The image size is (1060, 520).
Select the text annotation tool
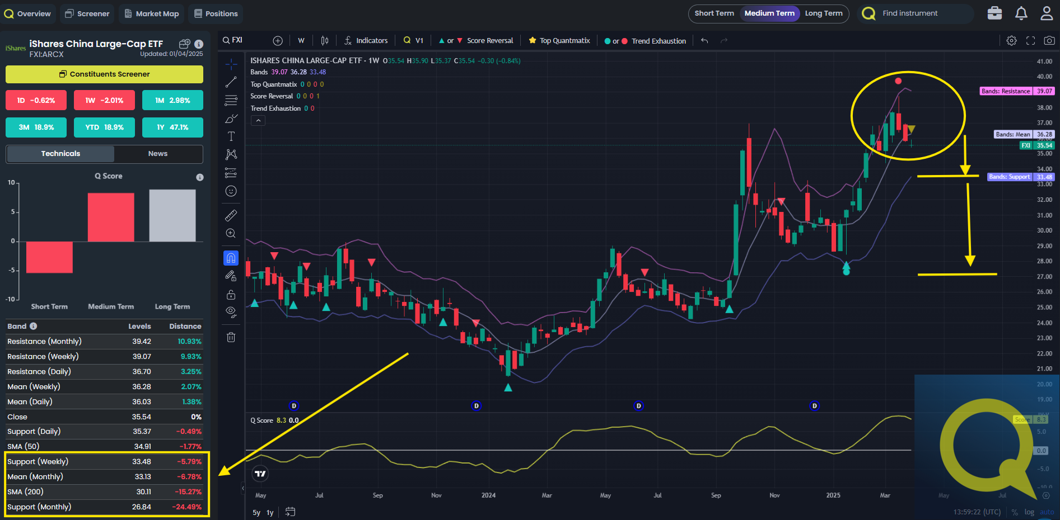click(x=231, y=136)
